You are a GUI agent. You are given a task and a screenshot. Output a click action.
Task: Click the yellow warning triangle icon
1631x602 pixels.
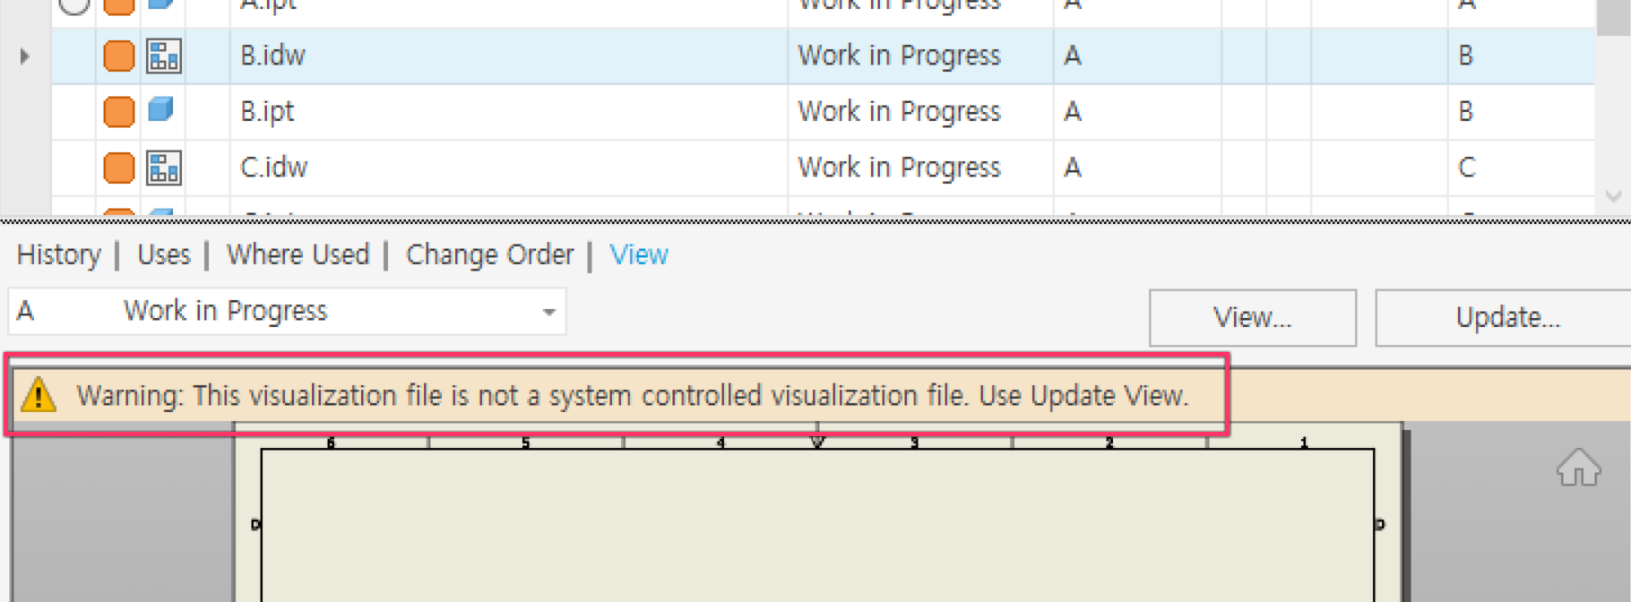[x=39, y=395]
